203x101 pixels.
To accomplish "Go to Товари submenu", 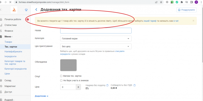I will point(8,42).
